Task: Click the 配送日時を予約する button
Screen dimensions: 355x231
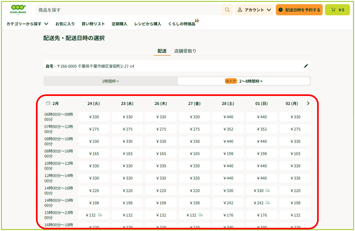Action: point(299,10)
